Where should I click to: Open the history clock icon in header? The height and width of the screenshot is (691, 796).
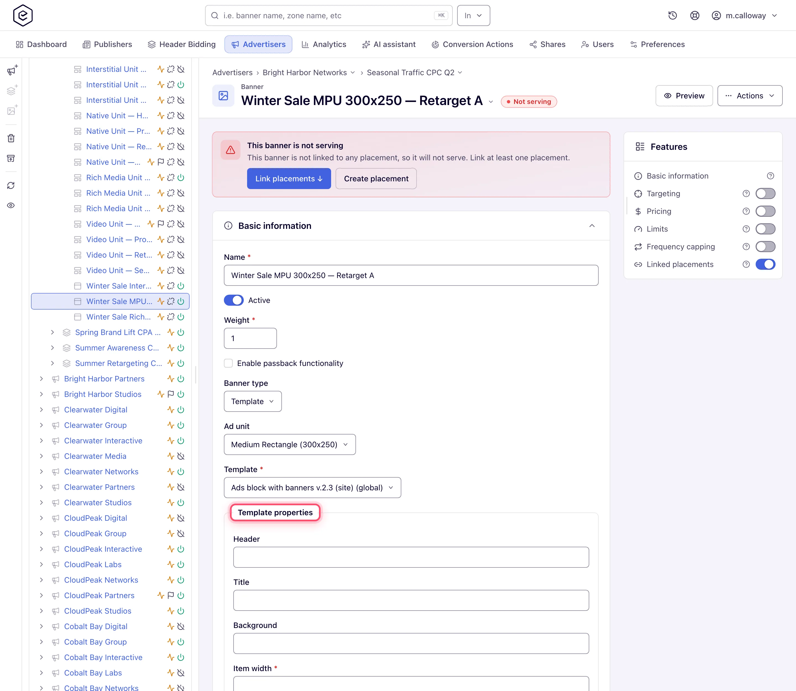coord(672,15)
